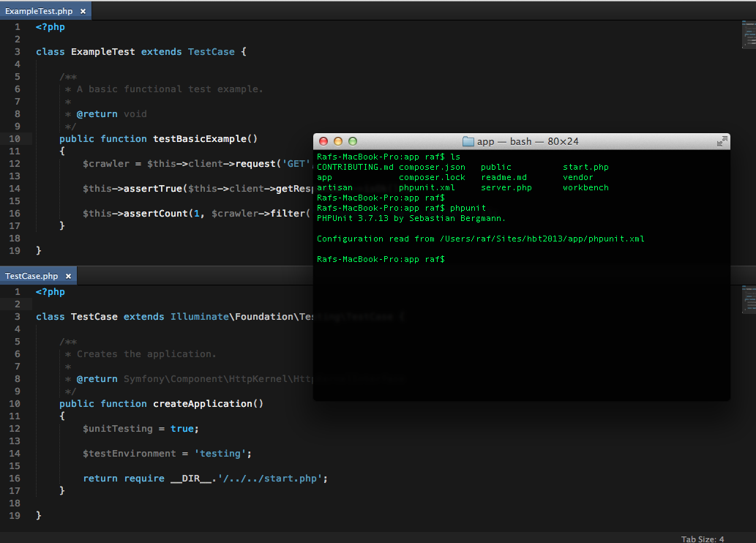The height and width of the screenshot is (543, 756).
Task: Click 'PHPUnit 3.7.13 by Sebastian Bergmann.' line
Action: 411,219
